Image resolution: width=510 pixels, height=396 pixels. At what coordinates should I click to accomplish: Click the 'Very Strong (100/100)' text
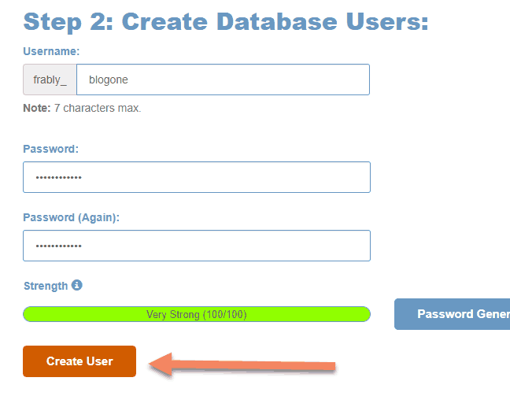pyautogui.click(x=196, y=314)
